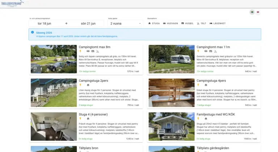Toggle the Stuga accommodation filter

(154, 23)
